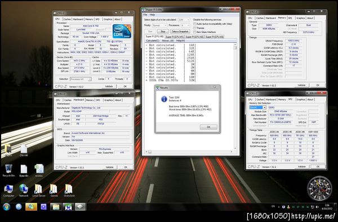Open the Recycle Bin desktop icon

click(8, 170)
